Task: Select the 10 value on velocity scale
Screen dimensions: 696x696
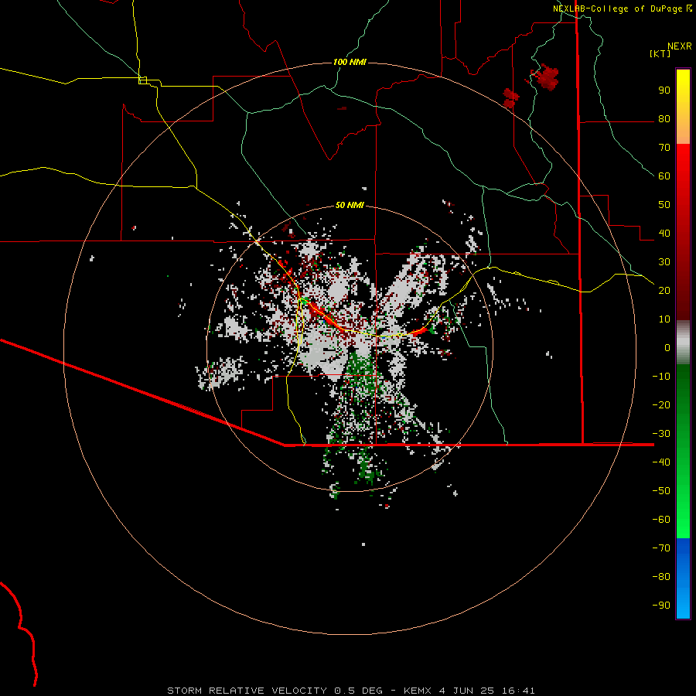Action: tap(664, 319)
